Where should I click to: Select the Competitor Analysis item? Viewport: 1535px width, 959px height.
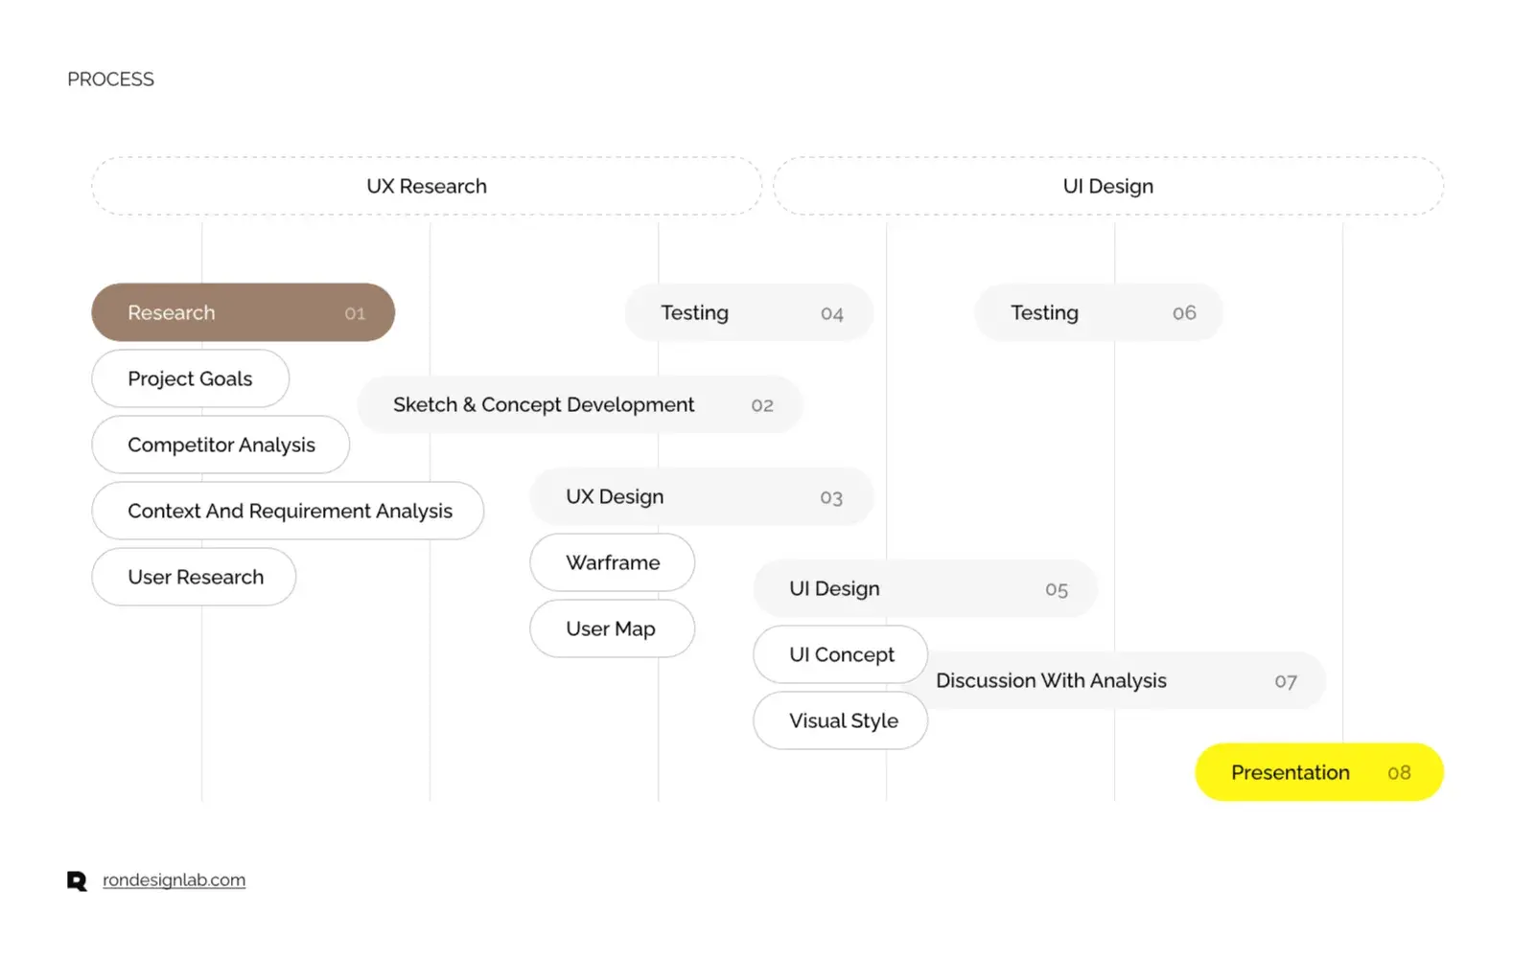[x=221, y=445]
